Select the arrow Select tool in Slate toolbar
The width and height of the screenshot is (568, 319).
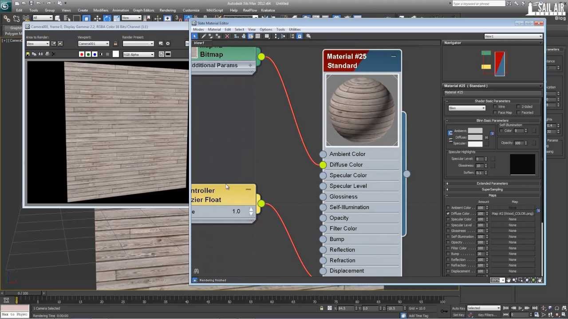(195, 36)
